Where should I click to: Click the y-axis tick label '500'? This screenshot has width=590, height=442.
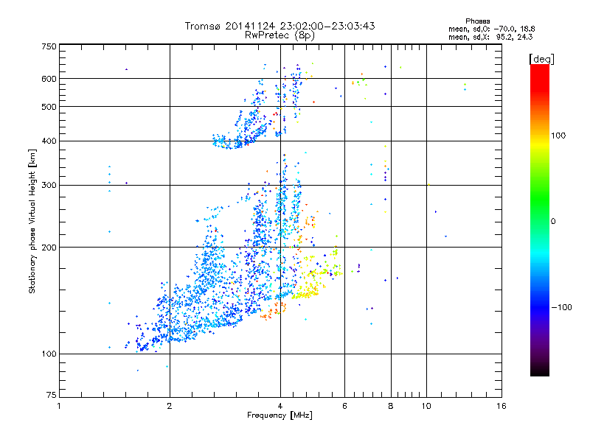click(49, 107)
